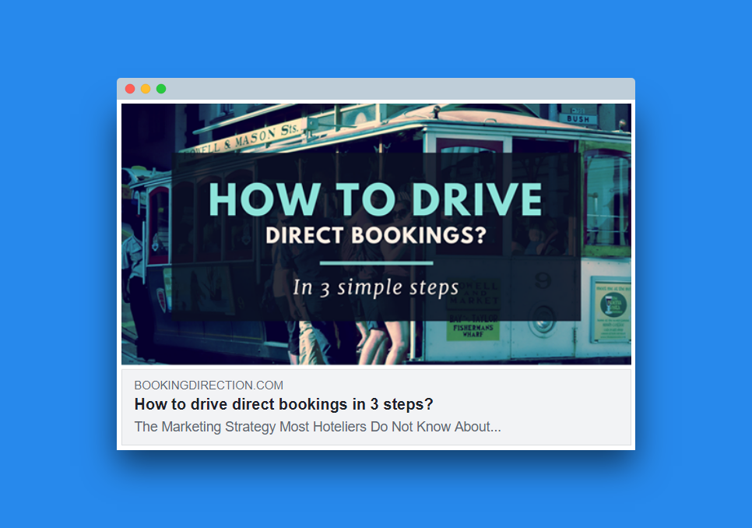Click the green maximize window dot
This screenshot has width=752, height=528.
[x=161, y=89]
